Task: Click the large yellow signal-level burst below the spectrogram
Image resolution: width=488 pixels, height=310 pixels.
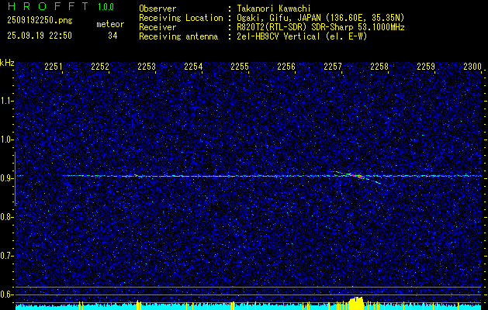Action: click(356, 304)
